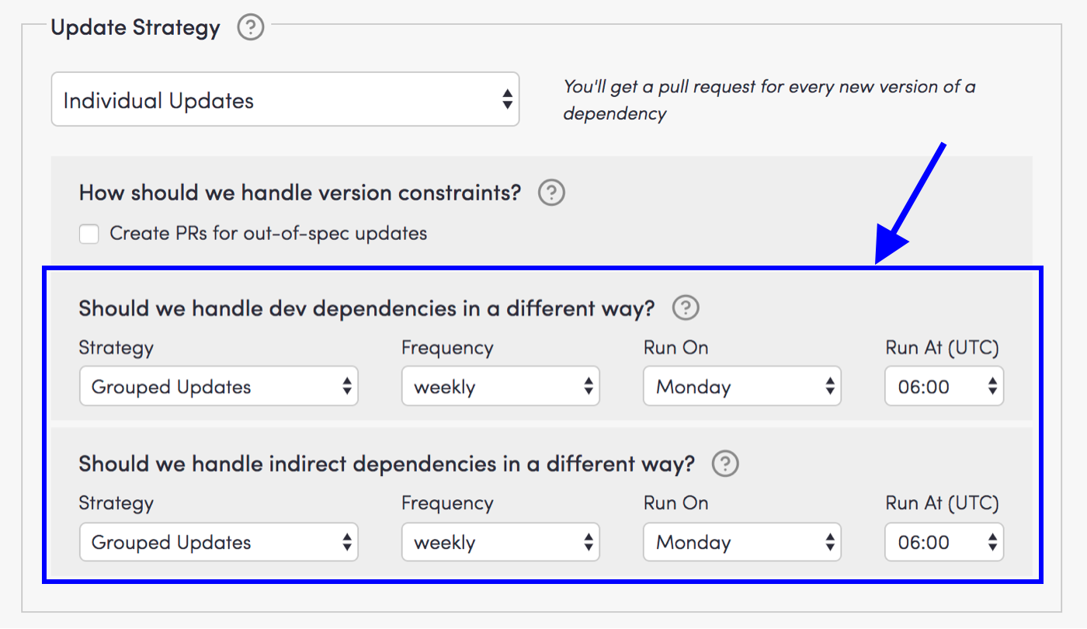Expand the dev dependencies Strategy dropdown
This screenshot has height=629, width=1087.
(x=218, y=387)
